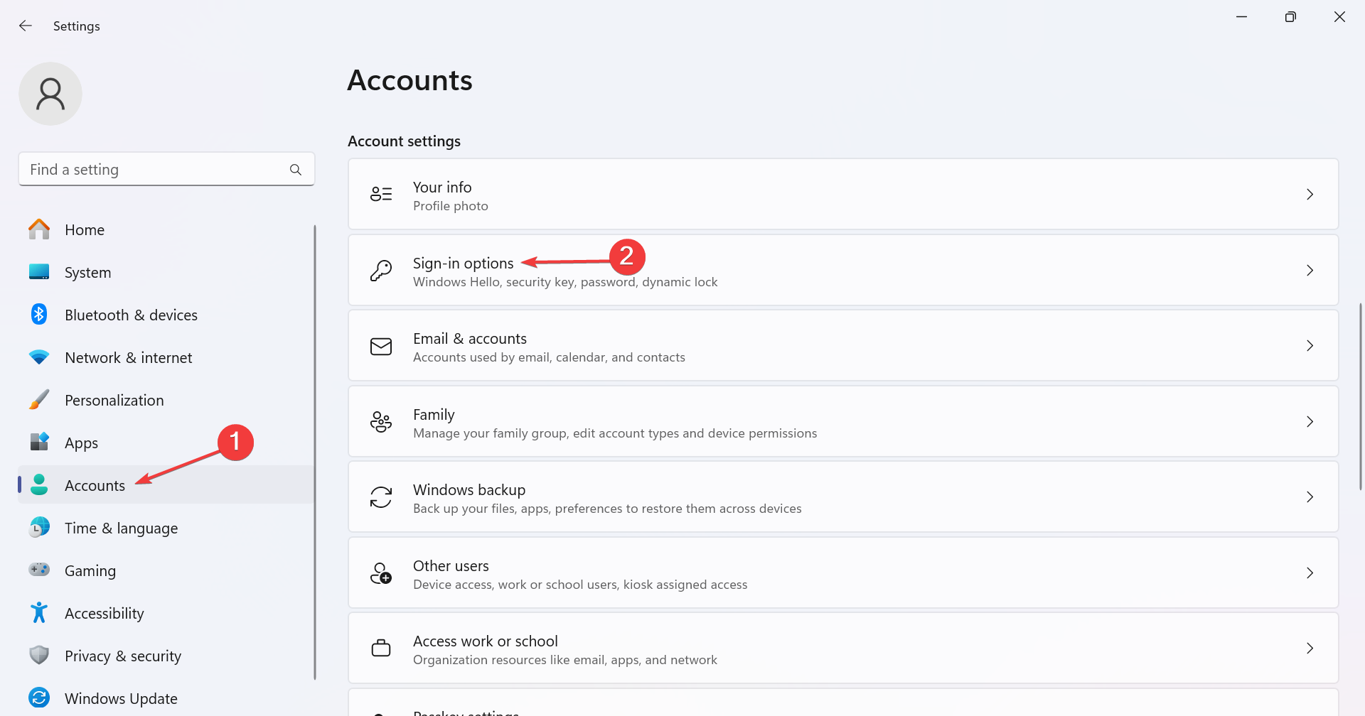Click the search magnifier icon
Viewport: 1365px width, 716px height.
coord(296,170)
